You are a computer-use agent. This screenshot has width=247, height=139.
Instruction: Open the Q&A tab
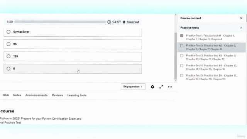(6, 95)
